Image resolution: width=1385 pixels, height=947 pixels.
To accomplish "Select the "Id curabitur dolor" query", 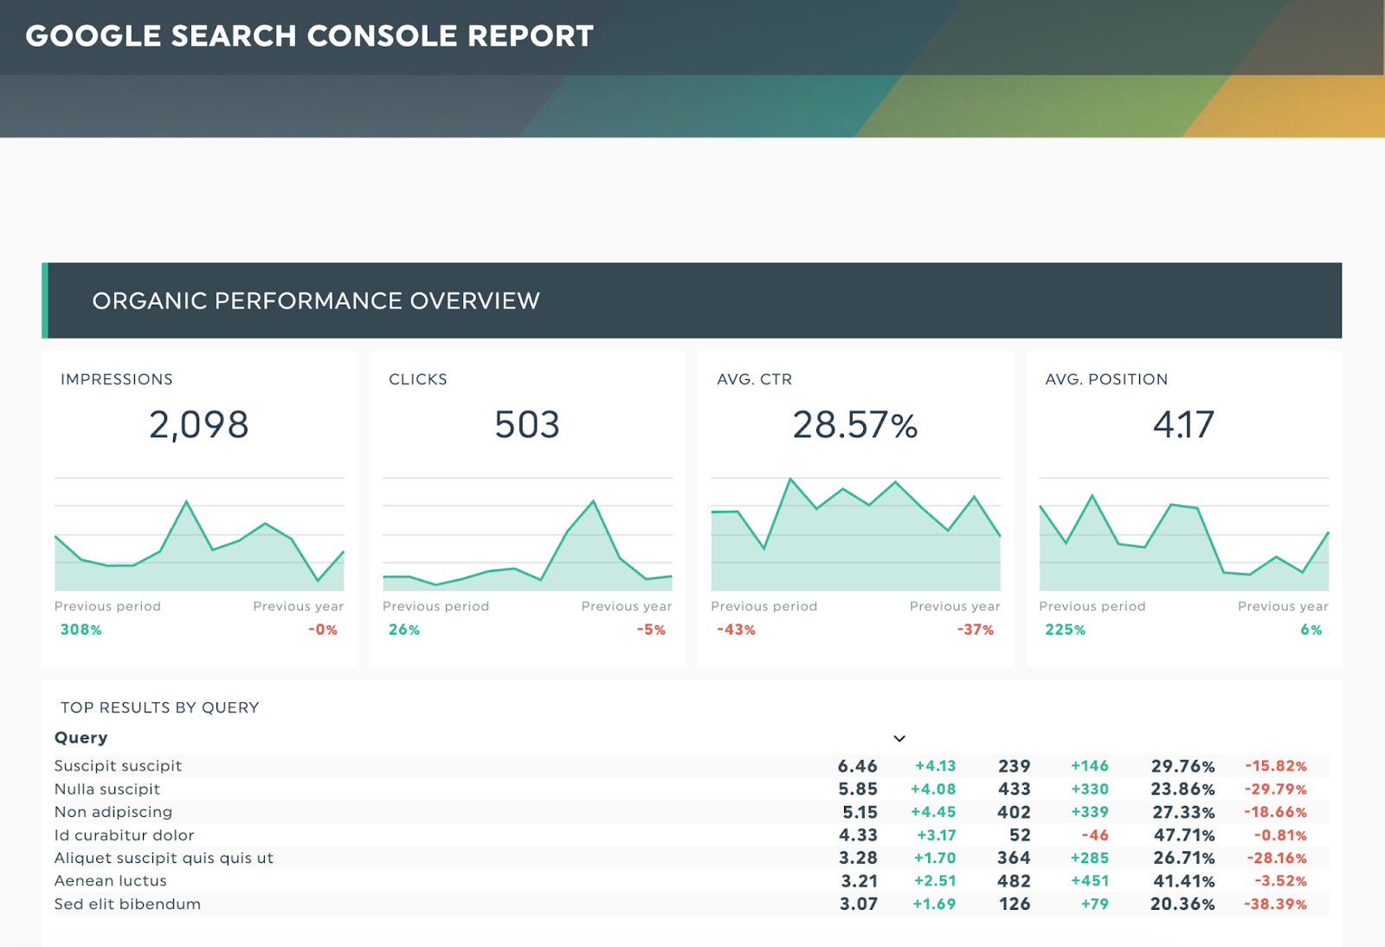I will tap(125, 835).
